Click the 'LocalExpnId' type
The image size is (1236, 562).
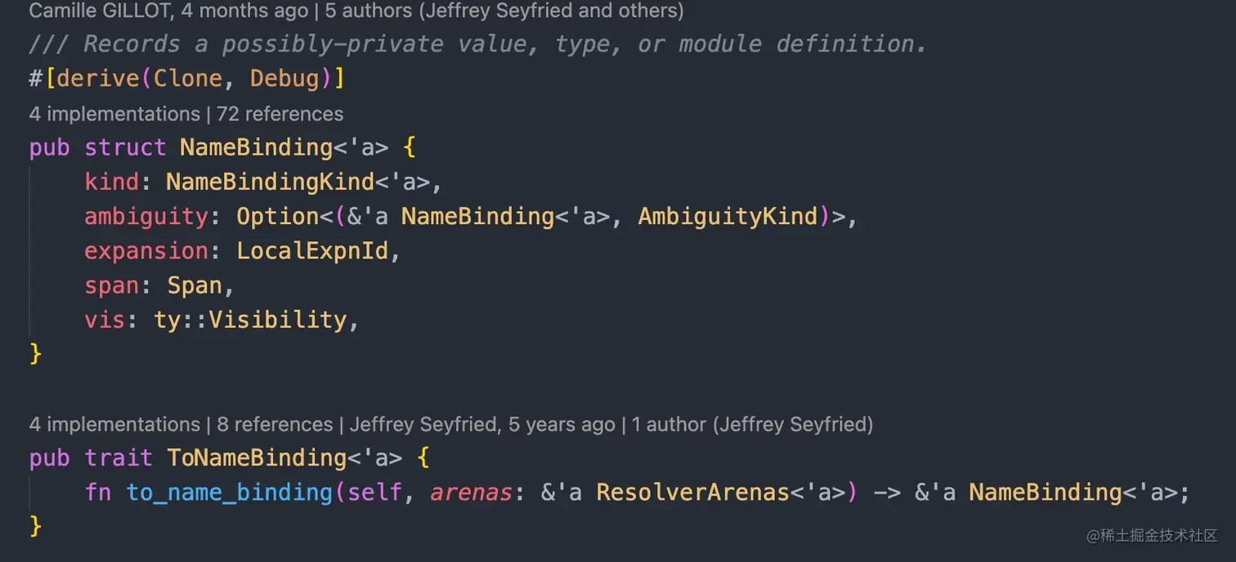coord(312,250)
